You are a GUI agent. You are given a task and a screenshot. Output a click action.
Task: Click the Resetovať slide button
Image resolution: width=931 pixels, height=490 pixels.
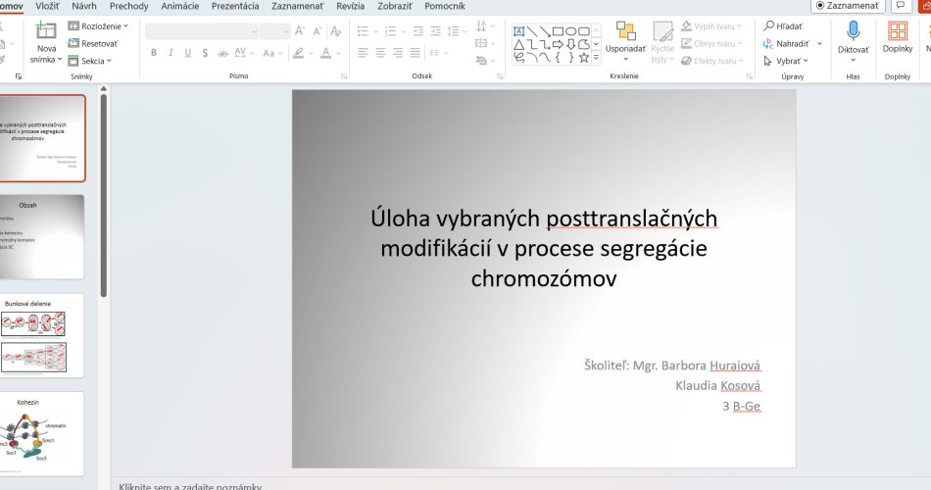point(93,43)
